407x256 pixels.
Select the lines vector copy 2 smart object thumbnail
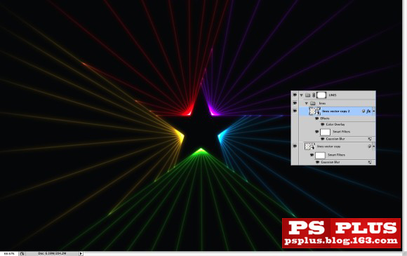coord(314,111)
